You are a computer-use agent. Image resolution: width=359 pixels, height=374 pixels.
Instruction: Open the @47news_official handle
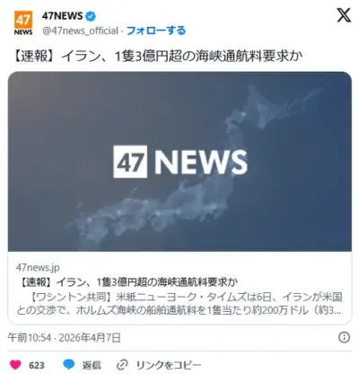80,31
